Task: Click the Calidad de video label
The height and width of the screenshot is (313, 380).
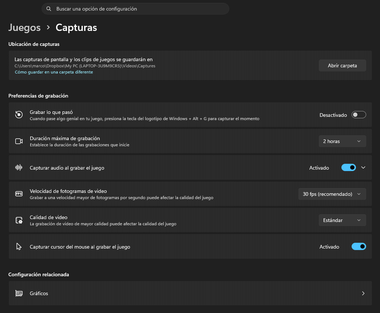Action: pyautogui.click(x=48, y=217)
